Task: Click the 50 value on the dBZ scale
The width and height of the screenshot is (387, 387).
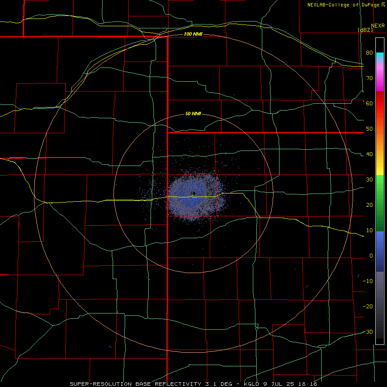Action: [x=369, y=129]
